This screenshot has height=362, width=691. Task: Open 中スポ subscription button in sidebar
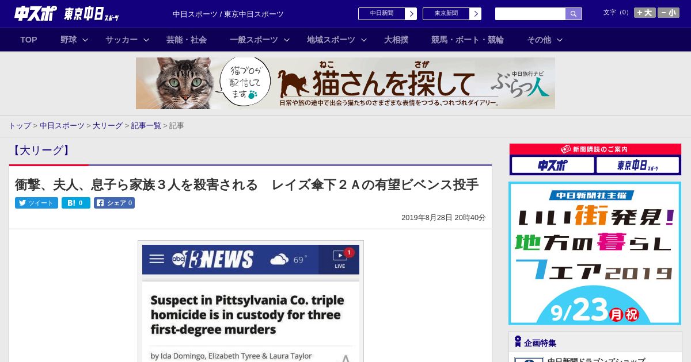click(552, 165)
